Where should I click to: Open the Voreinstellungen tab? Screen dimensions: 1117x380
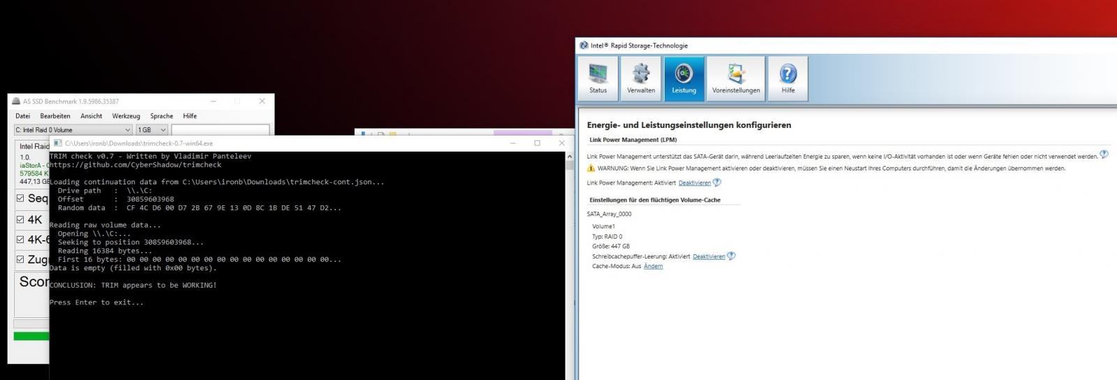point(736,79)
